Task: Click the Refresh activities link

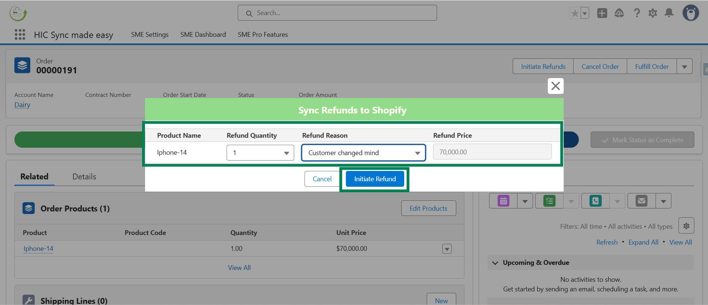Action: [x=607, y=242]
